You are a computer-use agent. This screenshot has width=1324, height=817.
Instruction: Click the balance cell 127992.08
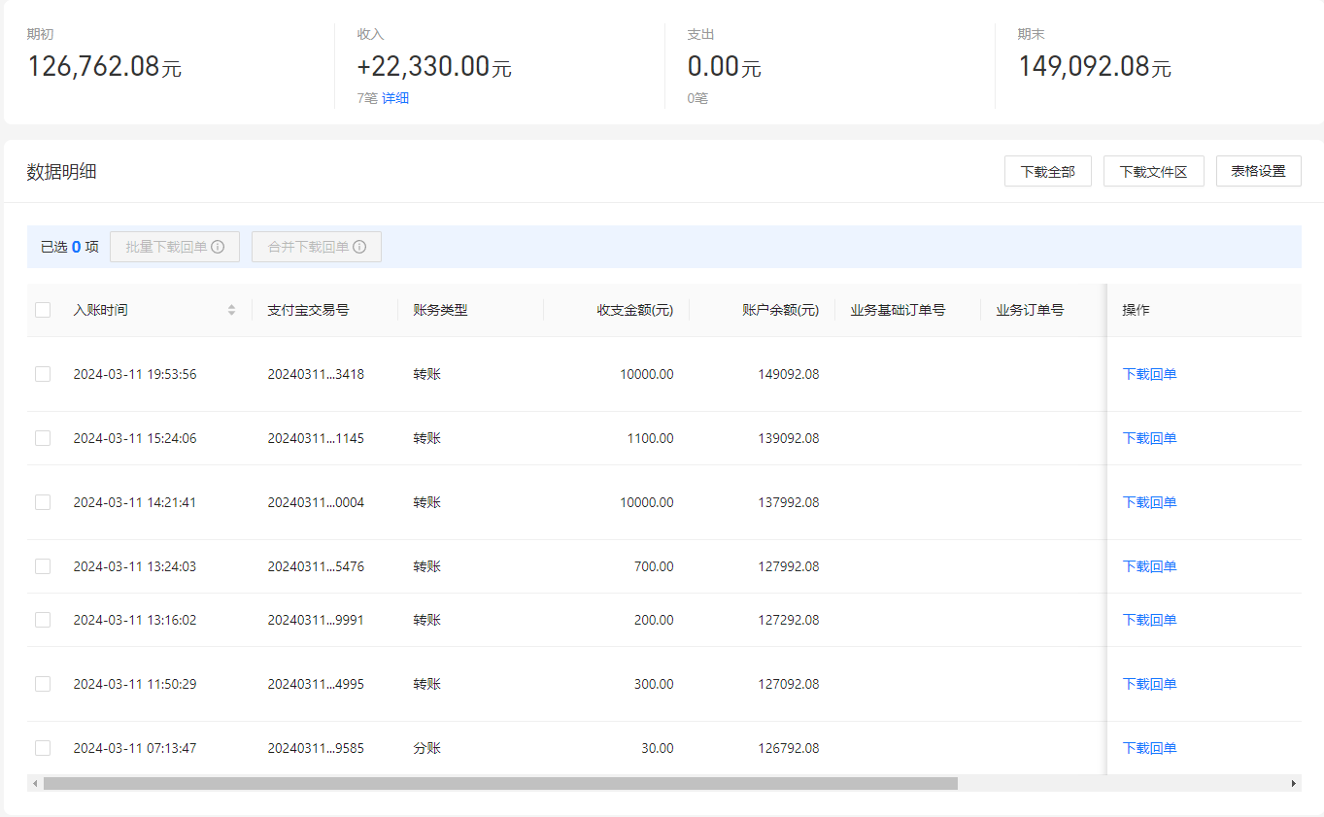pos(789,566)
